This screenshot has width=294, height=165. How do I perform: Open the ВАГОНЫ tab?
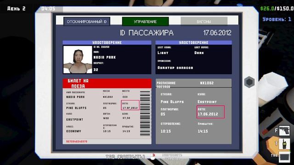tap(204, 22)
